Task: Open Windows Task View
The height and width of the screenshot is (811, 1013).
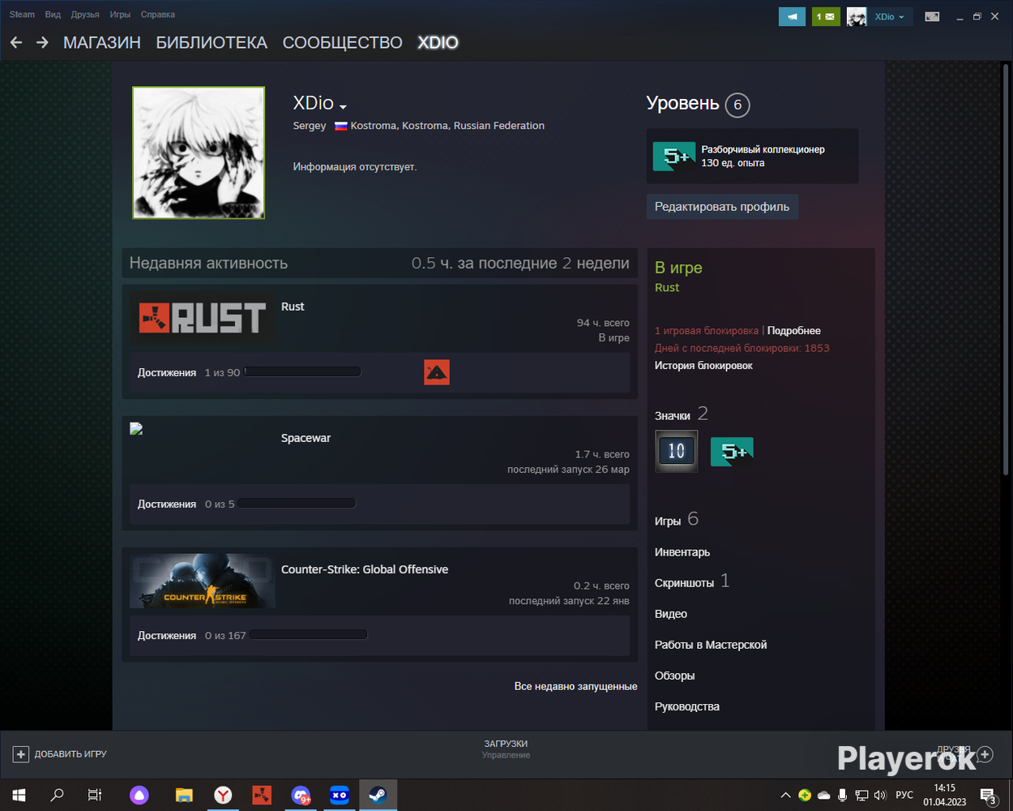Action: [x=95, y=795]
